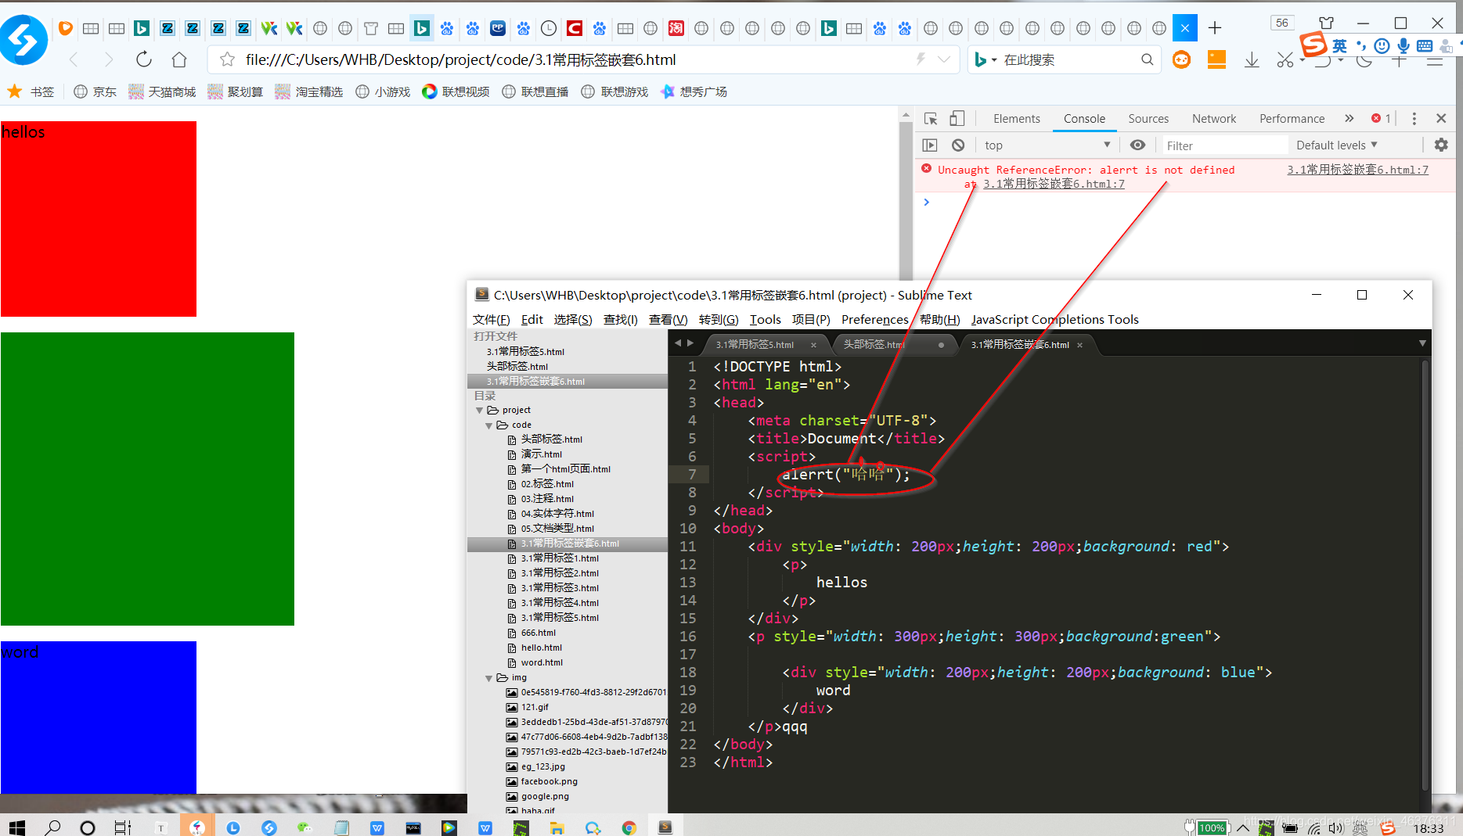
Task: Open browser downloads icon
Action: [x=1252, y=59]
